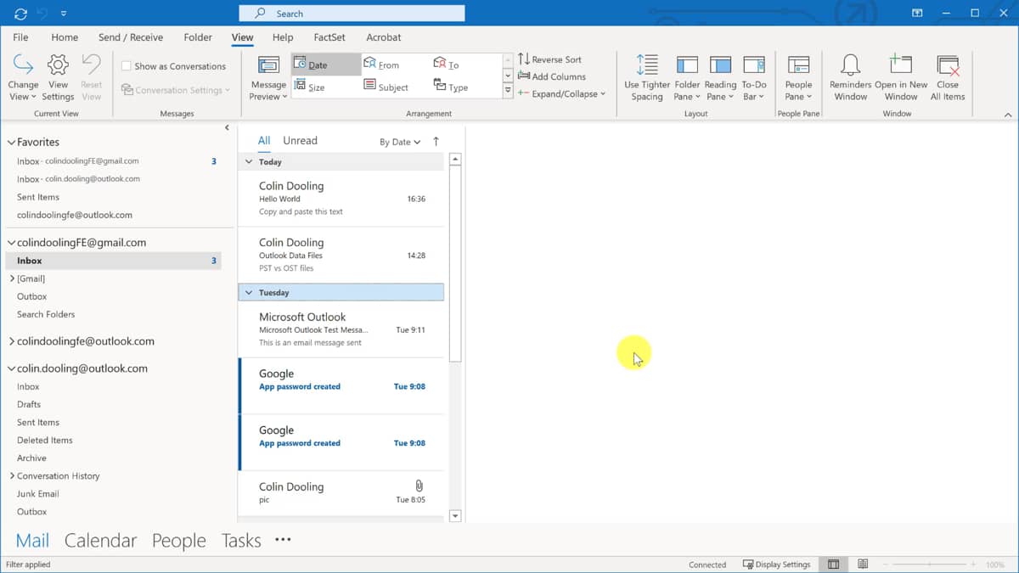Open the Quick Access Toolbar customize arrow
Screen dimensions: 1019x573
click(x=64, y=14)
